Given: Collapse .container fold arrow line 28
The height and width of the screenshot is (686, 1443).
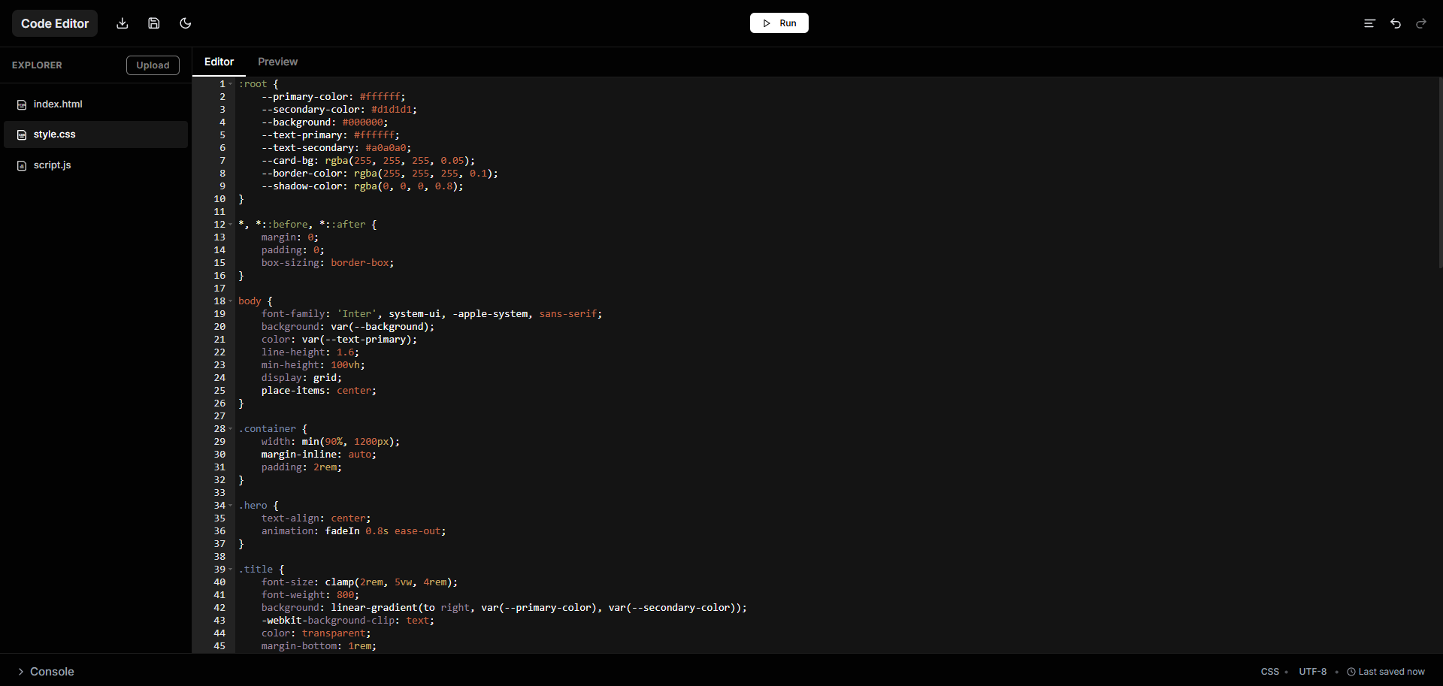Looking at the screenshot, I should coord(231,429).
